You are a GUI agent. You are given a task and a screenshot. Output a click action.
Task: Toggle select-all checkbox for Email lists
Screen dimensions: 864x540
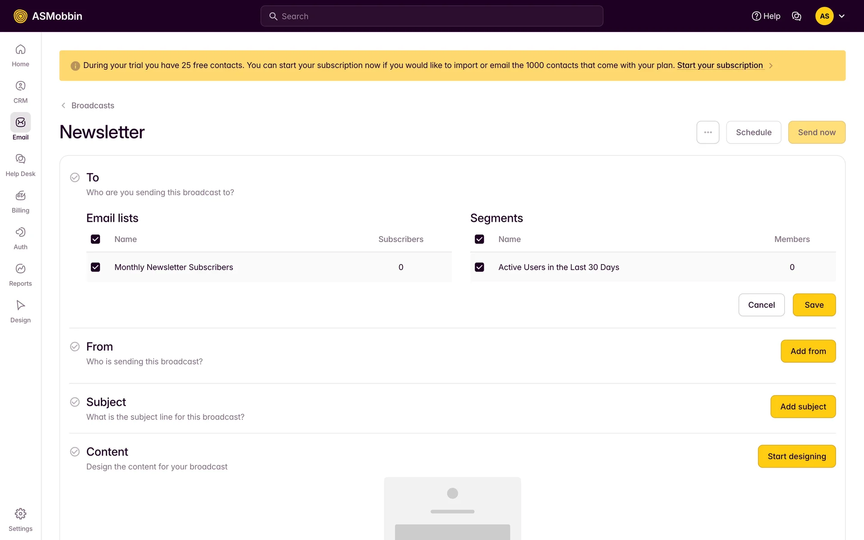[x=95, y=239]
